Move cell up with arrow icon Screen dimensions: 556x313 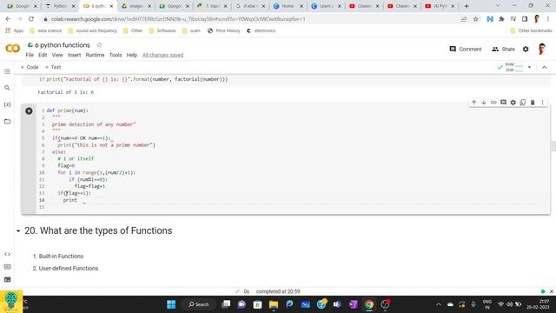click(x=474, y=103)
